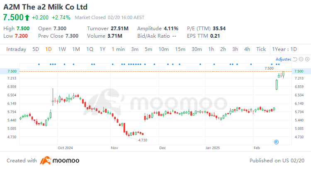311x169 pixels.
Task: Select the highlighted 1D timeframe tab
Action: 49,49
